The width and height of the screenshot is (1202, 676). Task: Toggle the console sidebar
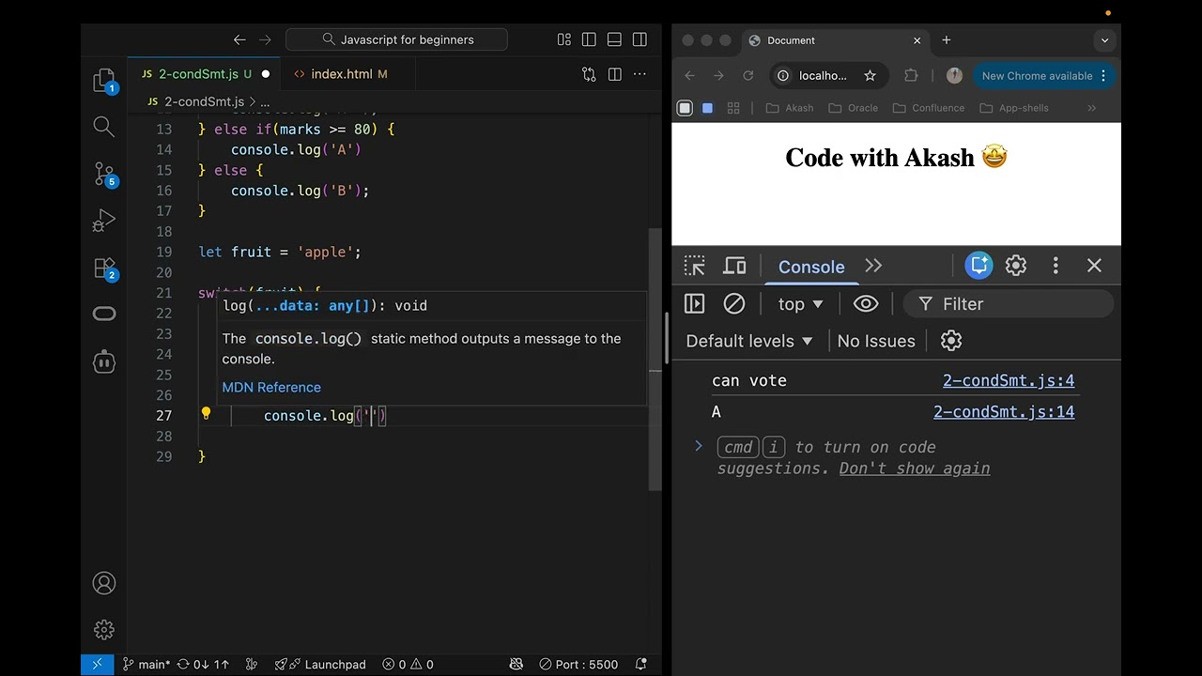tap(694, 303)
